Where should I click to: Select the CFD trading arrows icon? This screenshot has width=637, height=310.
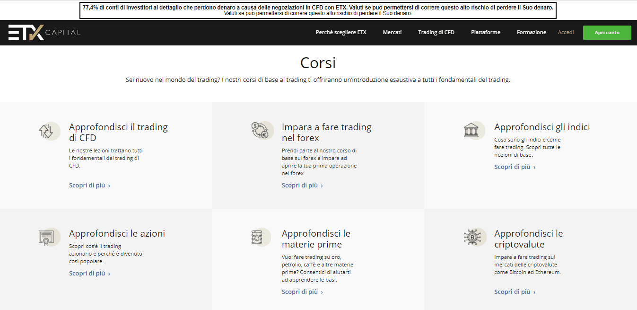[x=49, y=131]
